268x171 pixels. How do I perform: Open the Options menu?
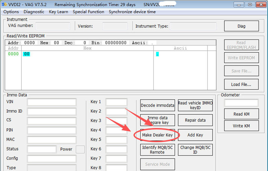pos(11,12)
